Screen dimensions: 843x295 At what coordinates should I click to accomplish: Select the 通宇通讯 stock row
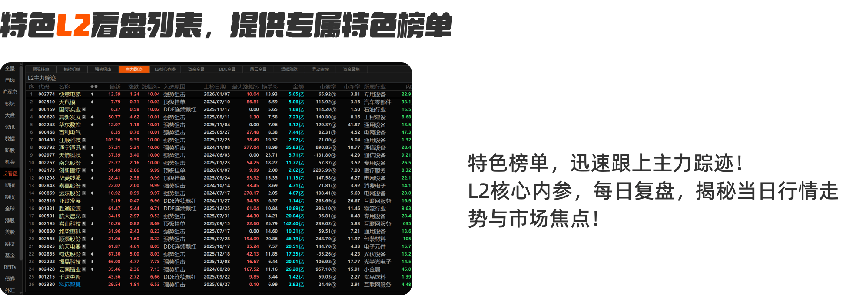coord(70,147)
